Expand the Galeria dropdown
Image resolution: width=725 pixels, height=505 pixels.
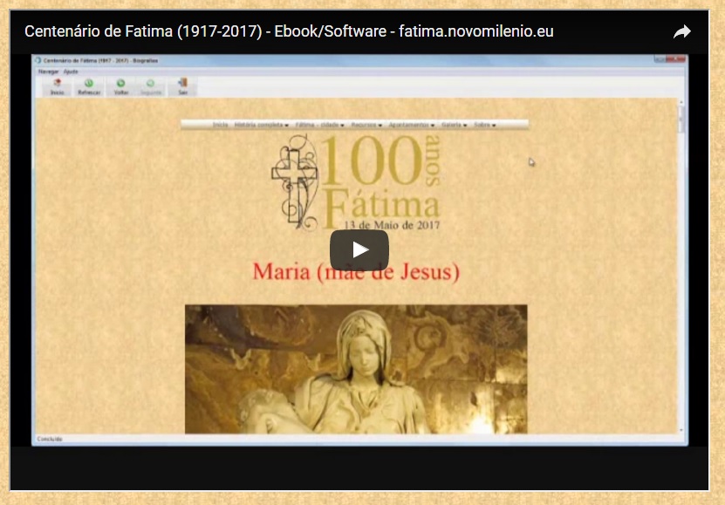(x=453, y=125)
